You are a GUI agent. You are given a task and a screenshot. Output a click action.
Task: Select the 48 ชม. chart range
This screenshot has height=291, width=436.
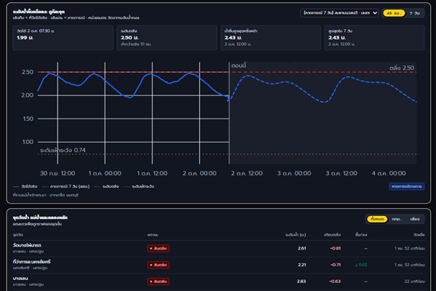pyautogui.click(x=394, y=13)
